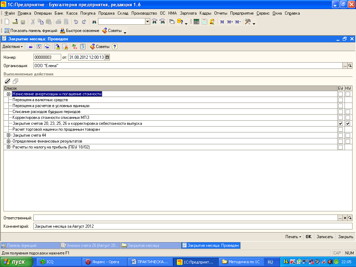Open the calendar icon in main toolbar

pos(204,22)
